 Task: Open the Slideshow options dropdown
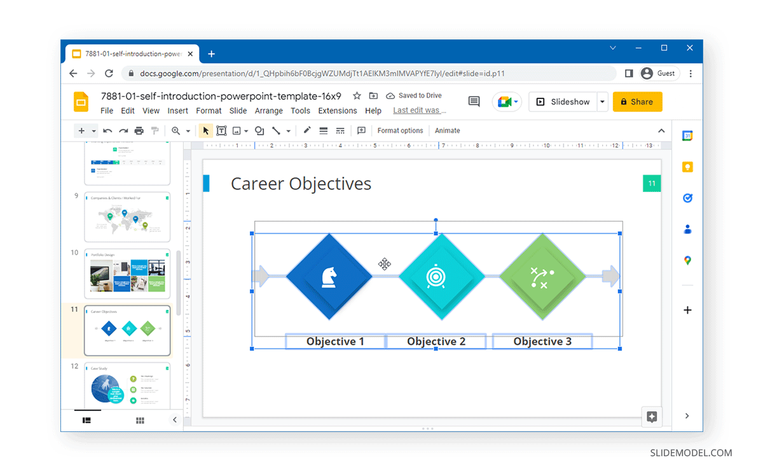click(601, 102)
